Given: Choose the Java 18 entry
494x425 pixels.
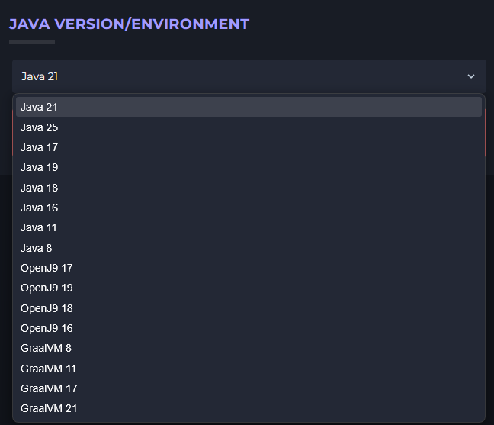Looking at the screenshot, I should (x=40, y=188).
